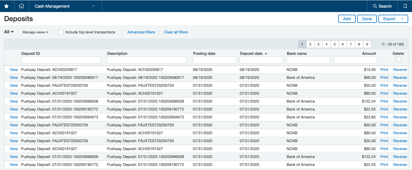Enable Include top level transactions
Image resolution: width=412 pixels, height=170 pixels.
point(61,32)
